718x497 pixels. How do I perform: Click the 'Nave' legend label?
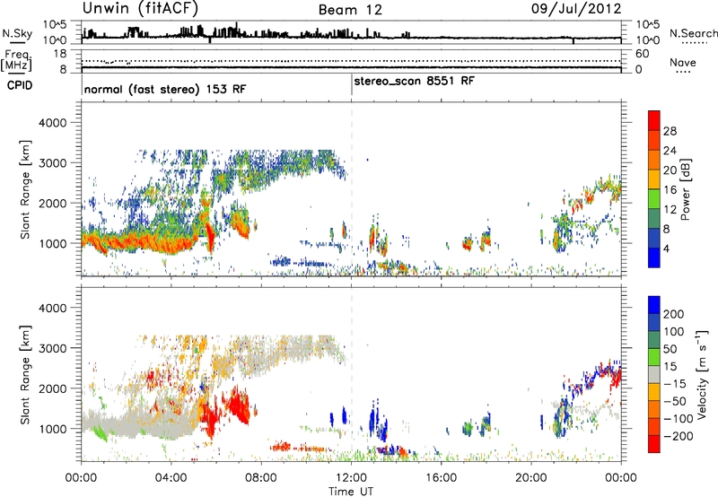(x=683, y=62)
